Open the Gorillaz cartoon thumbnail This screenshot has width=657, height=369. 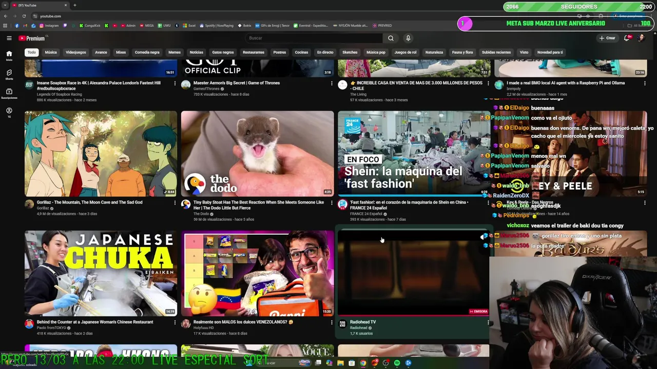coord(101,154)
